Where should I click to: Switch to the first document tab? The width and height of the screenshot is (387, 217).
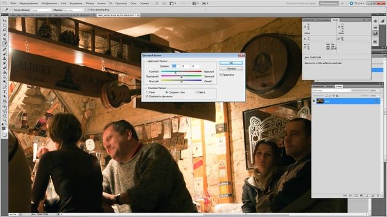(30, 15)
